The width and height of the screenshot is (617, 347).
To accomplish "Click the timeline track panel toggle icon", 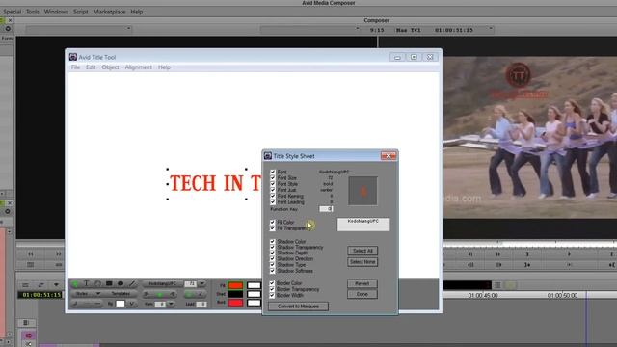I will pos(26,323).
